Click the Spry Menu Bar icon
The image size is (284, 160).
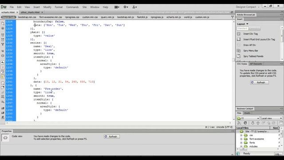click(x=239, y=51)
